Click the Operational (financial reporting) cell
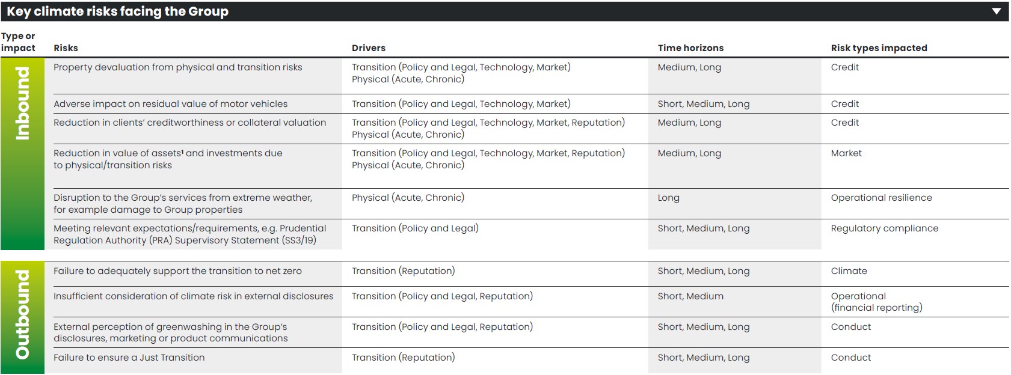 click(876, 302)
